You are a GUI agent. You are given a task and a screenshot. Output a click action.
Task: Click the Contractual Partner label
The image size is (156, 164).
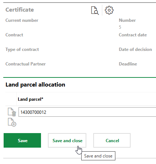pos(26,64)
